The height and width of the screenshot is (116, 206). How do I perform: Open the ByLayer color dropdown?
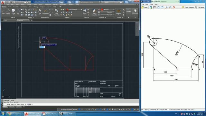click(x=114, y=10)
